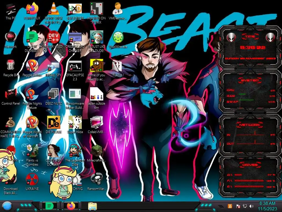Click the left alien head on the widget

click(231, 38)
